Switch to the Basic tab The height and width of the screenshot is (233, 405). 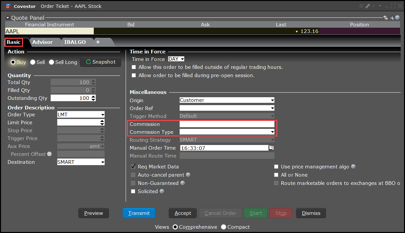click(13, 42)
